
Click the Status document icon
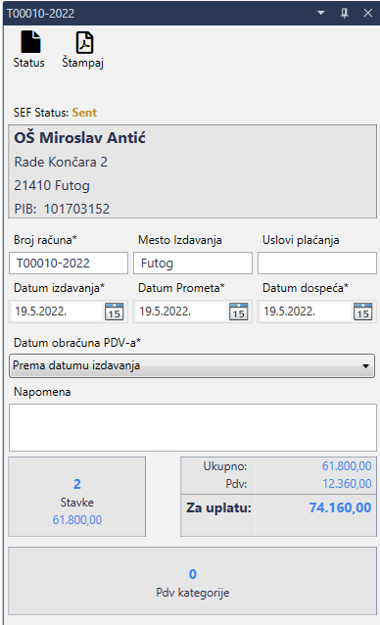pyautogui.click(x=30, y=42)
